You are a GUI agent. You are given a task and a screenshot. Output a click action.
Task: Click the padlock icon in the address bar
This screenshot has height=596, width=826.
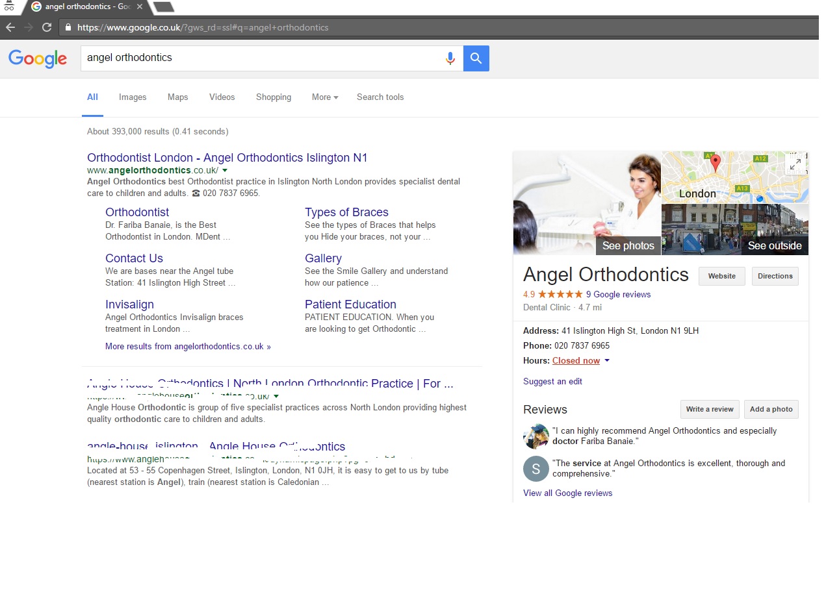click(68, 27)
